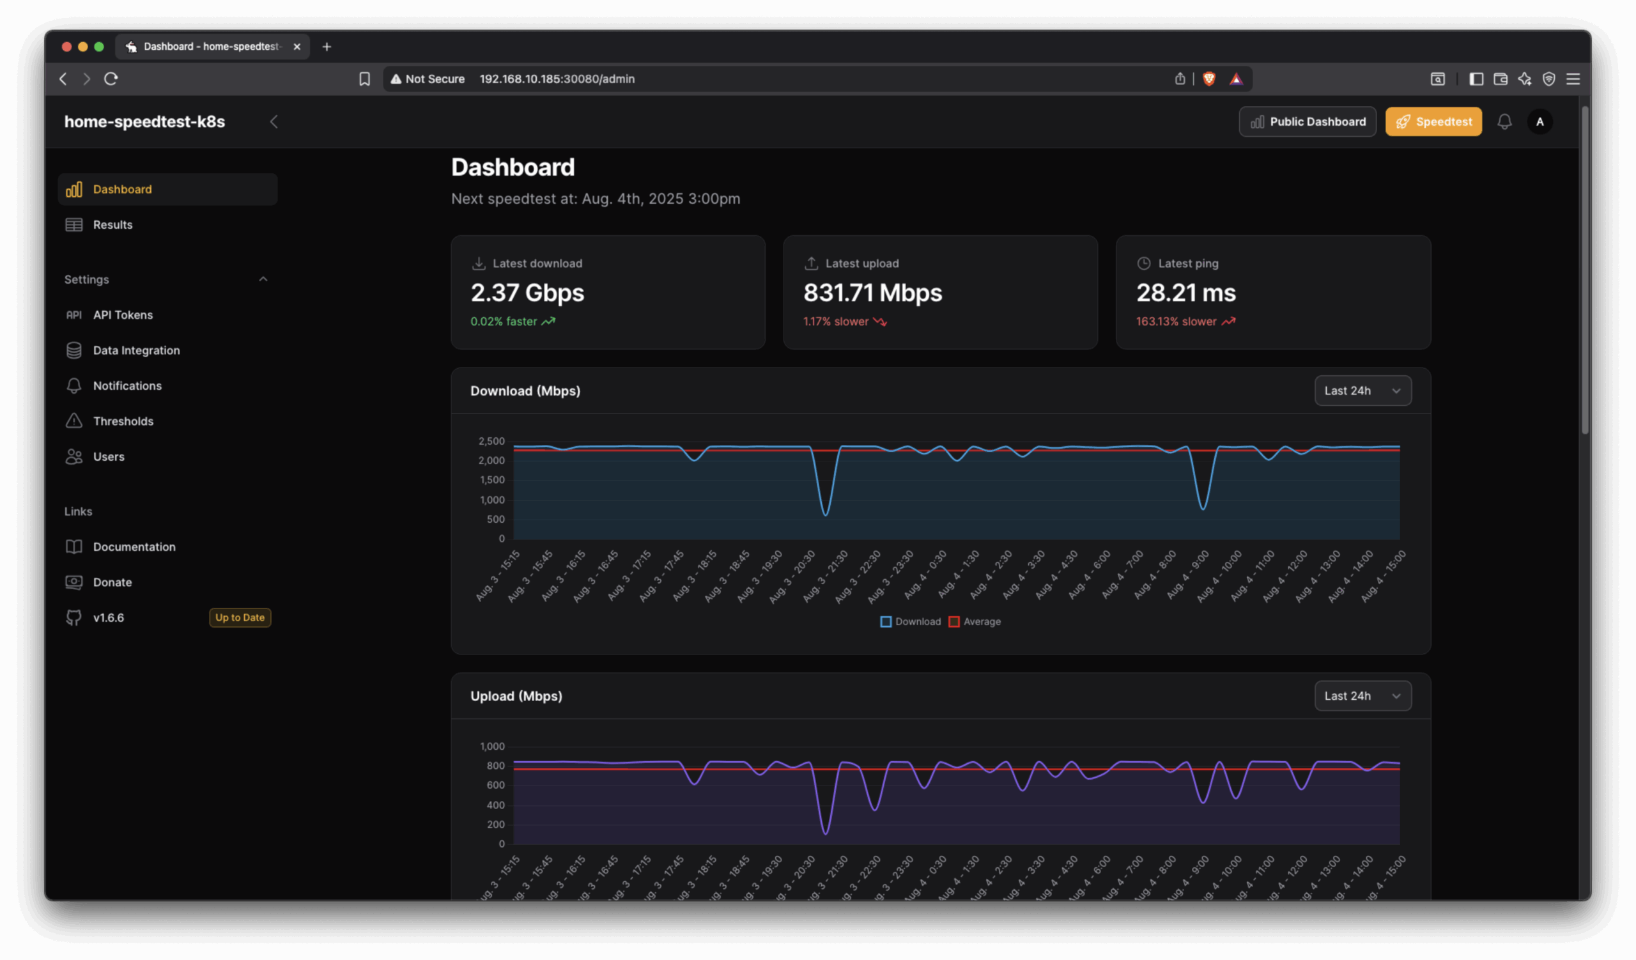Toggle the Download series in chart legend
This screenshot has height=960, width=1636.
coord(910,622)
